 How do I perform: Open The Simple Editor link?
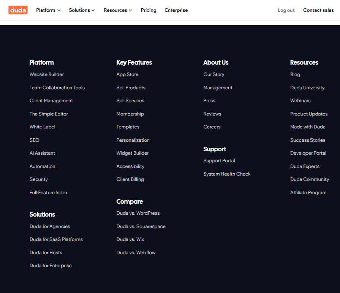[x=49, y=114]
